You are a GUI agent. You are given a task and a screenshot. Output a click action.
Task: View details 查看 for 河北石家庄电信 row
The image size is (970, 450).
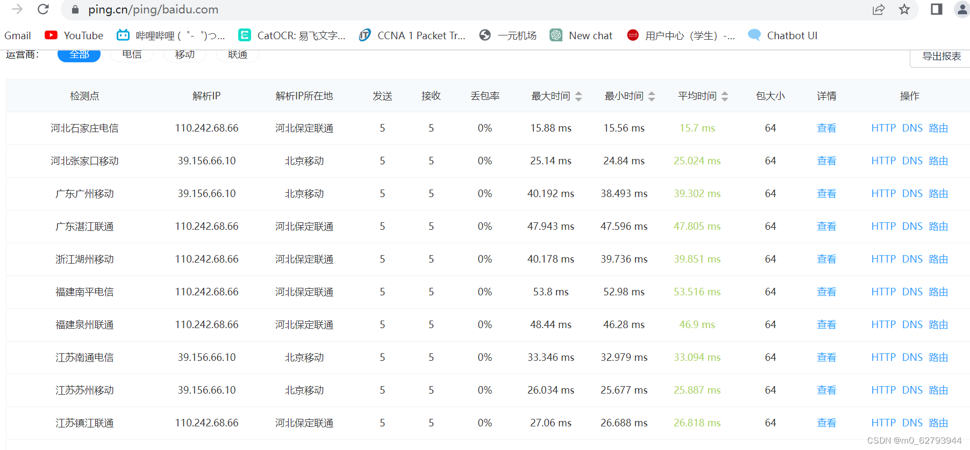click(x=826, y=128)
